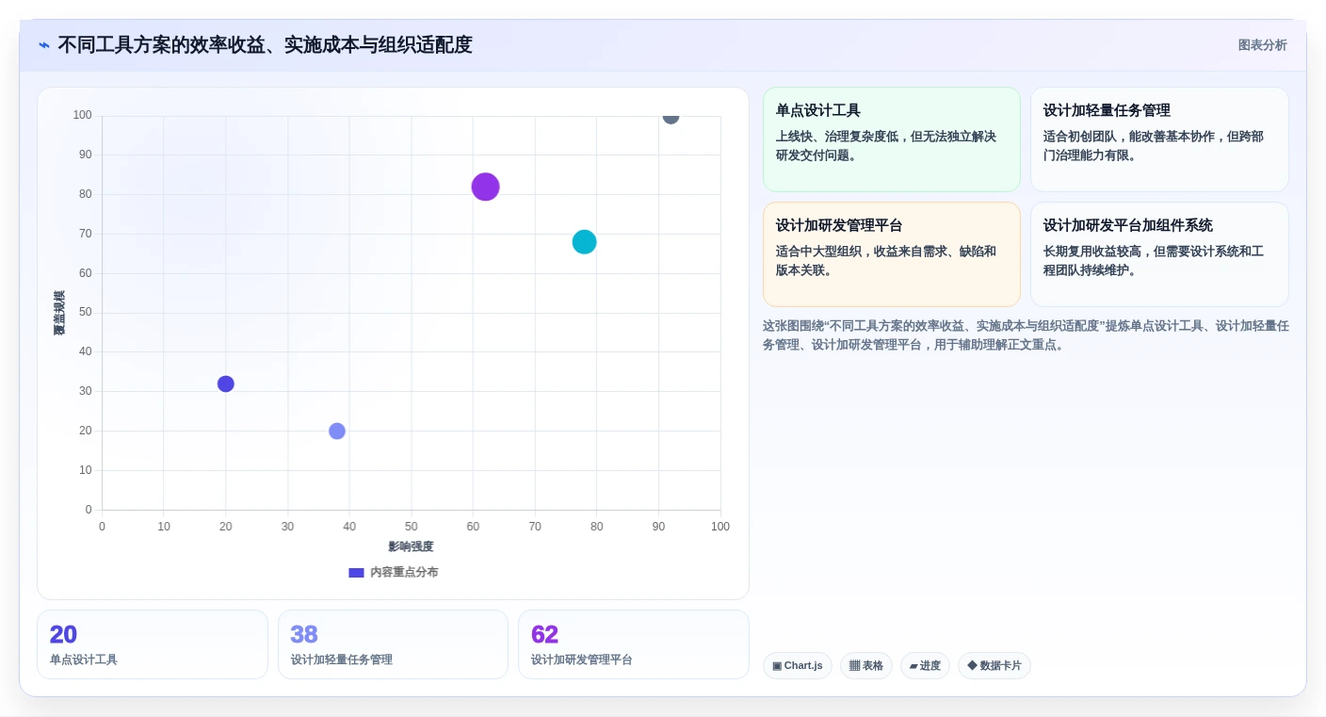
Task: Click the dark blue bubble at x=20
Action: pos(226,383)
